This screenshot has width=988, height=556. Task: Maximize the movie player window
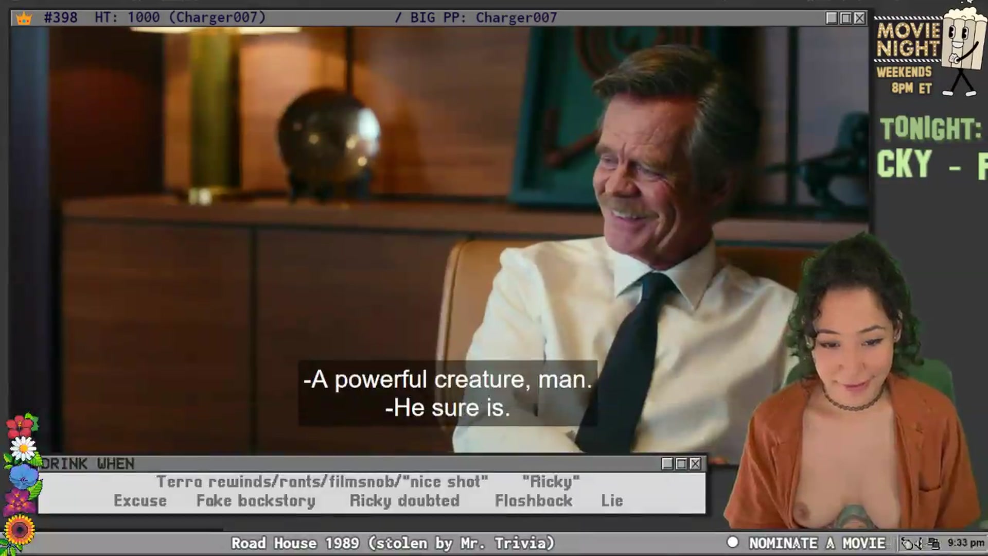845,18
